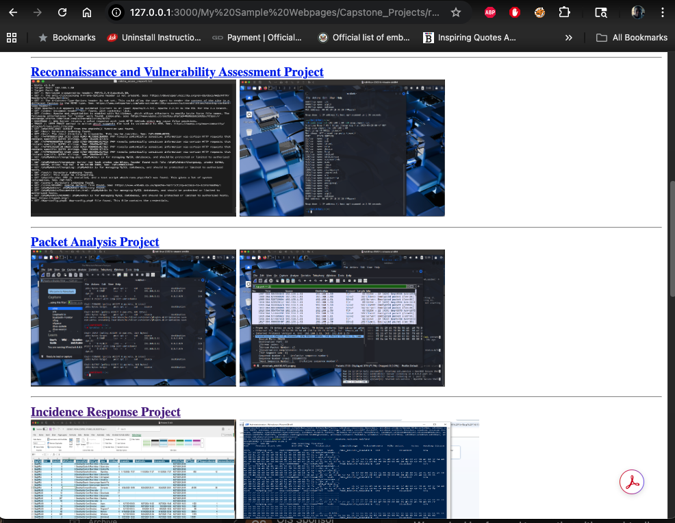Expand hidden bookmarks with the double chevron

click(x=568, y=38)
